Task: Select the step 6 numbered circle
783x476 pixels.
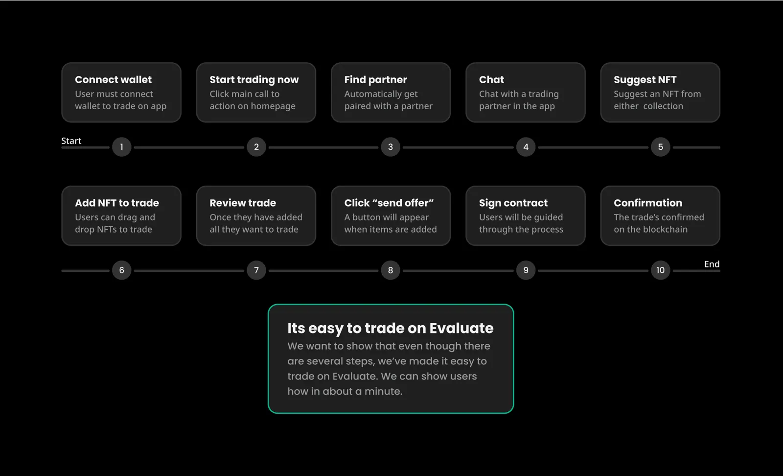Action: [x=121, y=270]
